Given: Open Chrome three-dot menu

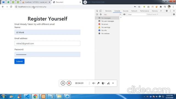Looking at the screenshot, I should pos(173,7).
